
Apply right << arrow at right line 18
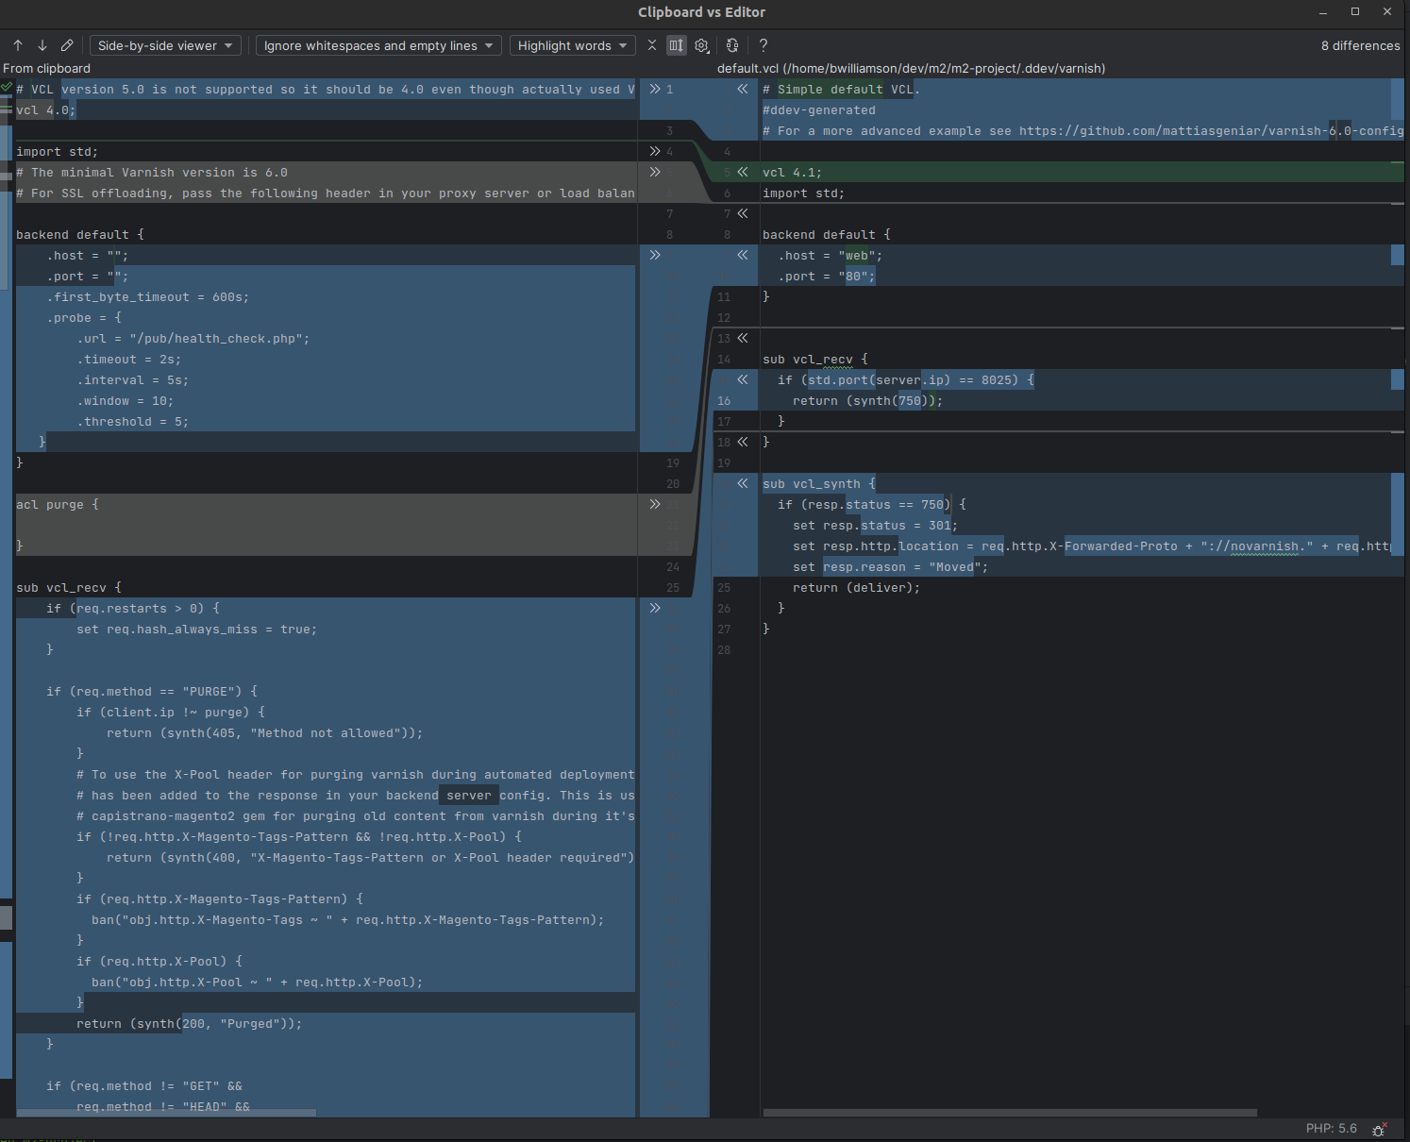pyautogui.click(x=743, y=442)
